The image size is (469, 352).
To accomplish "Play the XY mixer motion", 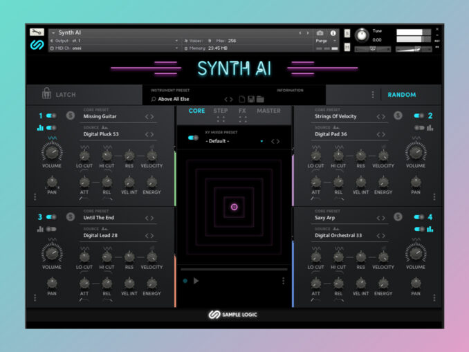I will [196, 281].
